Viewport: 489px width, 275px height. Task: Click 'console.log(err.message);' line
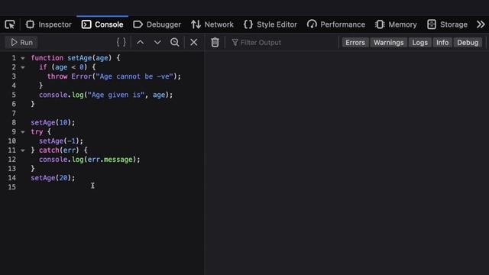pos(89,160)
